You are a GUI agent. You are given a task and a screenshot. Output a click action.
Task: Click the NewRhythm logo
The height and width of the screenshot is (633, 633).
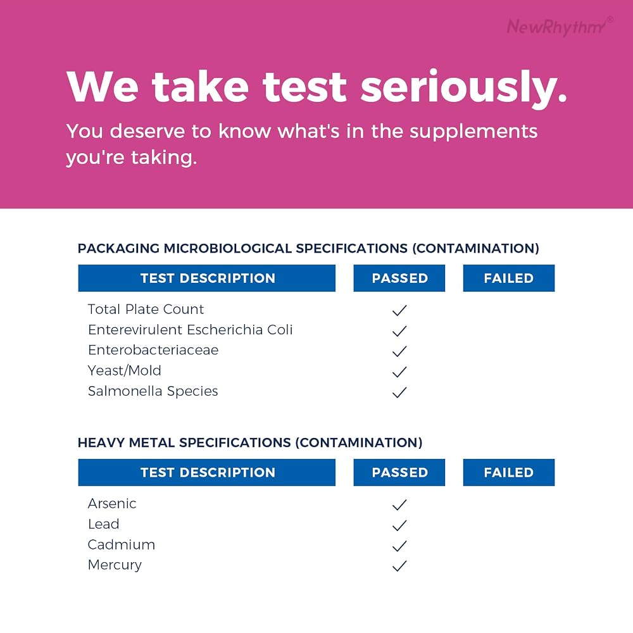pyautogui.click(x=560, y=27)
